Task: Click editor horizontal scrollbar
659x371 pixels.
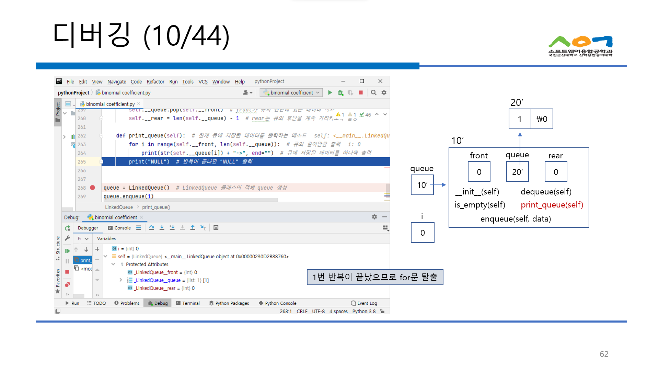Action: [x=190, y=200]
